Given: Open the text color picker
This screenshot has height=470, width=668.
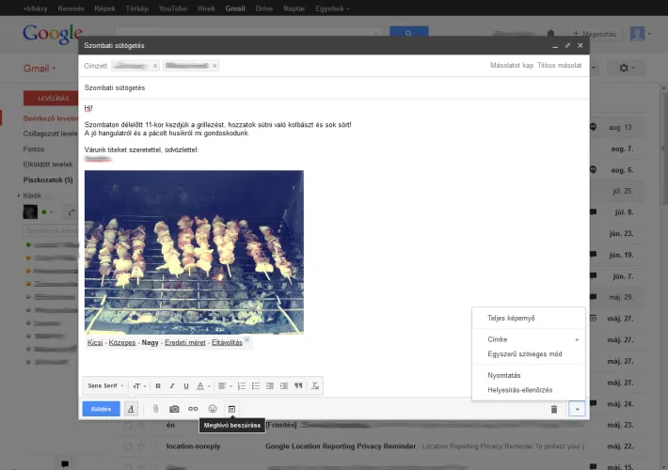Looking at the screenshot, I should 203,385.
